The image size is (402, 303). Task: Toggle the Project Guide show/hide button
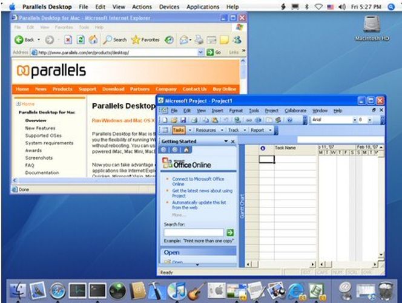pos(165,130)
